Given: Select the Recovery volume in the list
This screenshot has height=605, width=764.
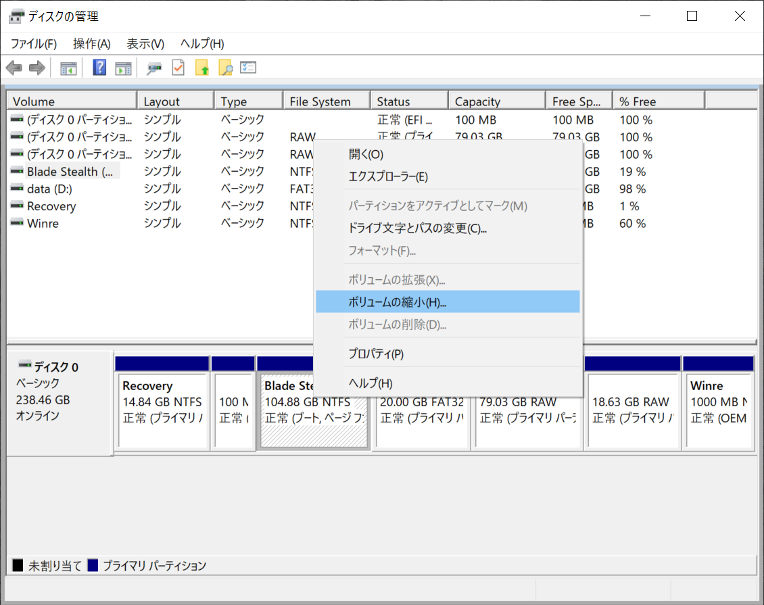Looking at the screenshot, I should tap(51, 206).
